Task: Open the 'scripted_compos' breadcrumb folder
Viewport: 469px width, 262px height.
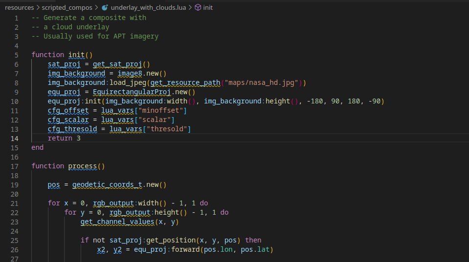Action: tap(67, 7)
